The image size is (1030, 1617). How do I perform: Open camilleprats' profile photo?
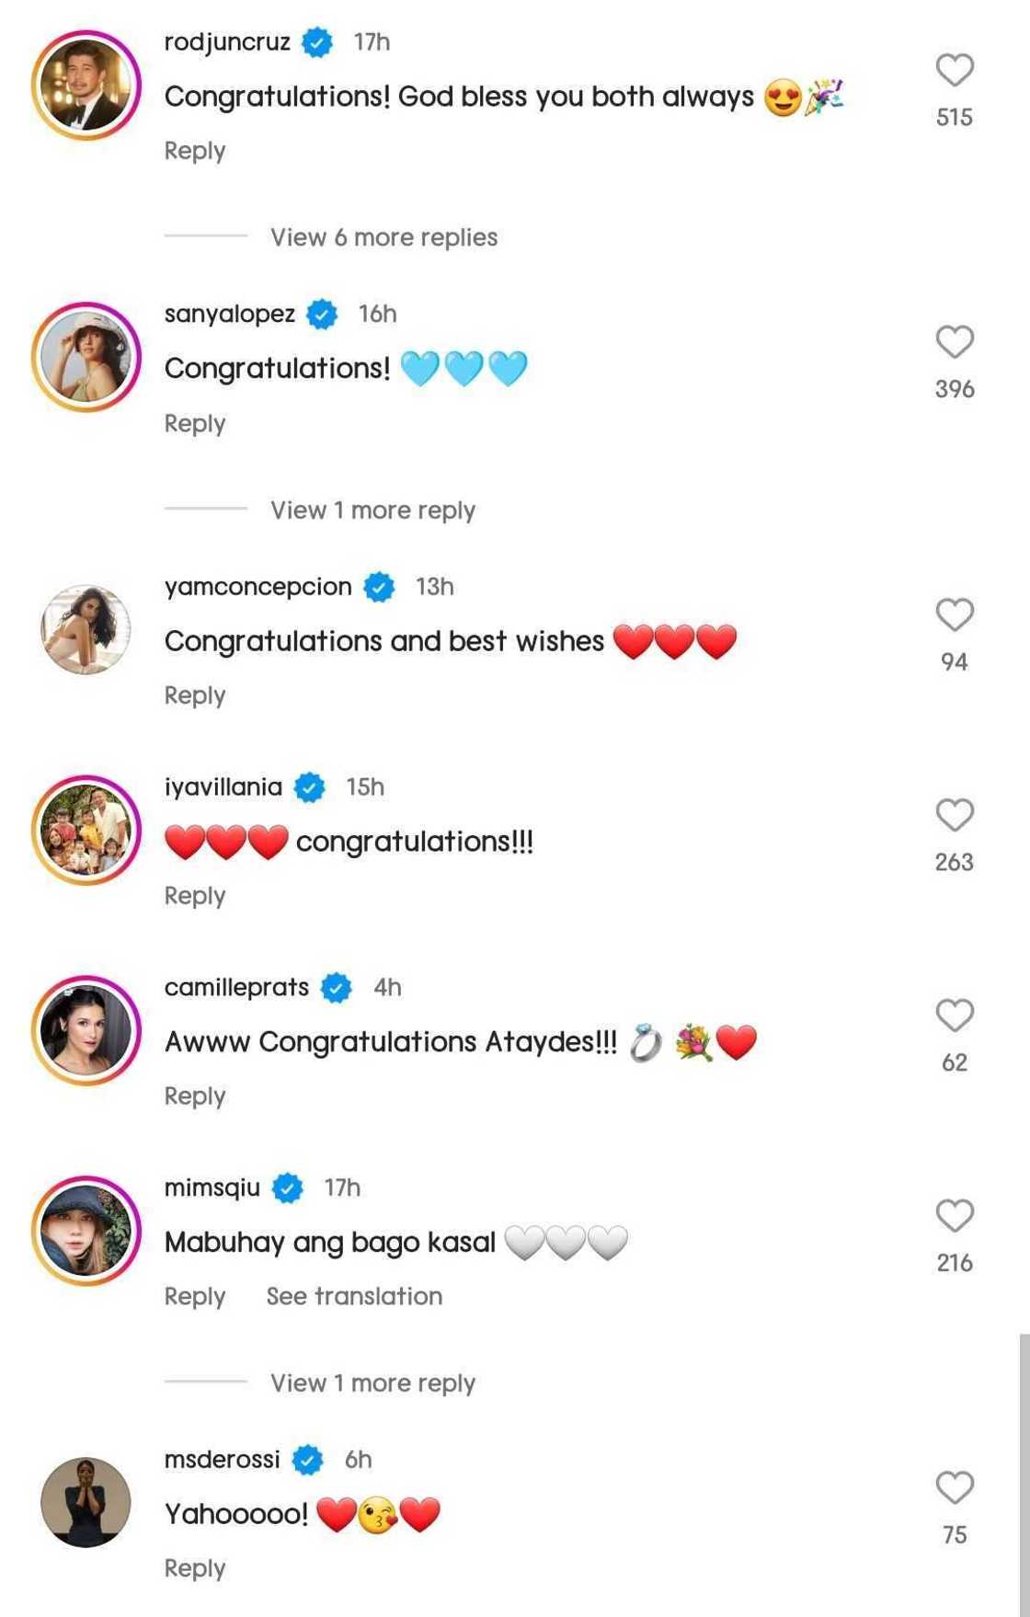click(86, 1030)
